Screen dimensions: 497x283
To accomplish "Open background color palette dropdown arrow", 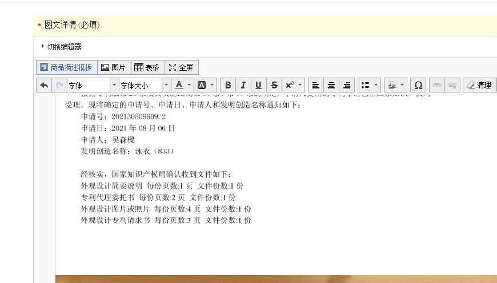I will (x=212, y=85).
